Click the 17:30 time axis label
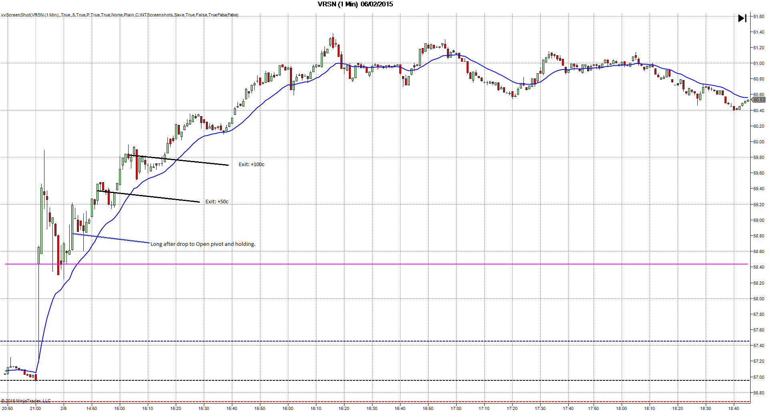This screenshot has width=769, height=414. pyautogui.click(x=540, y=408)
